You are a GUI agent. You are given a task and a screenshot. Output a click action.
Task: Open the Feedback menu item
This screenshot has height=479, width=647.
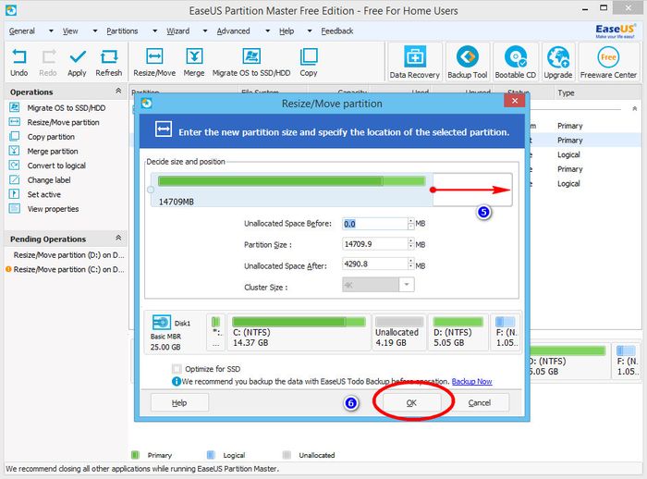pyautogui.click(x=337, y=31)
